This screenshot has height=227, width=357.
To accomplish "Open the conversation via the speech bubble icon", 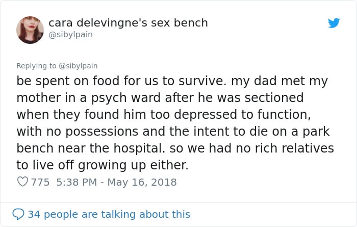I will click(x=18, y=214).
